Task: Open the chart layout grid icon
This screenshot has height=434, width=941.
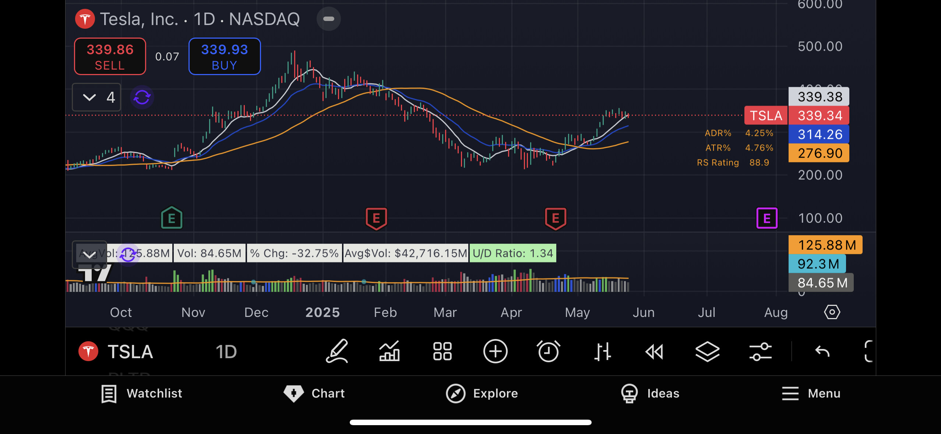Action: 442,352
